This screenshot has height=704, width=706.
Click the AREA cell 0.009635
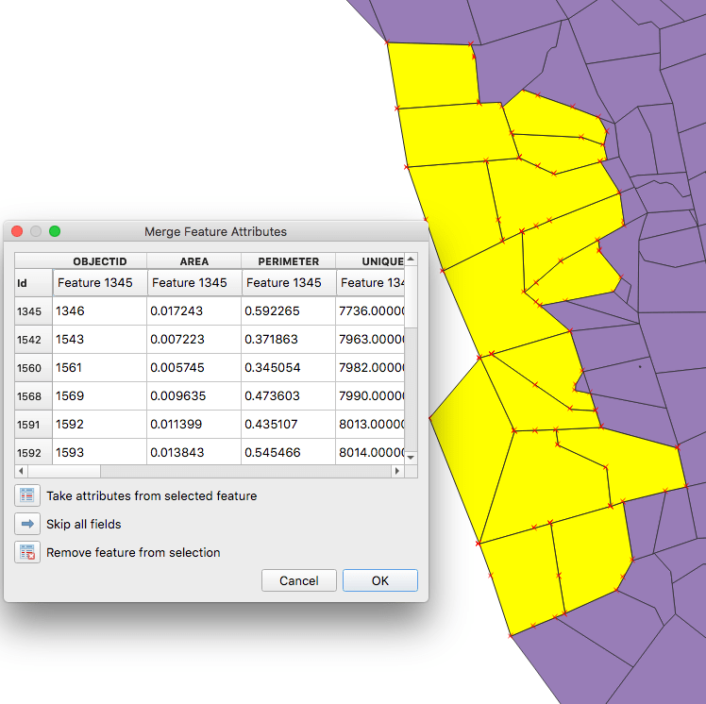click(194, 396)
